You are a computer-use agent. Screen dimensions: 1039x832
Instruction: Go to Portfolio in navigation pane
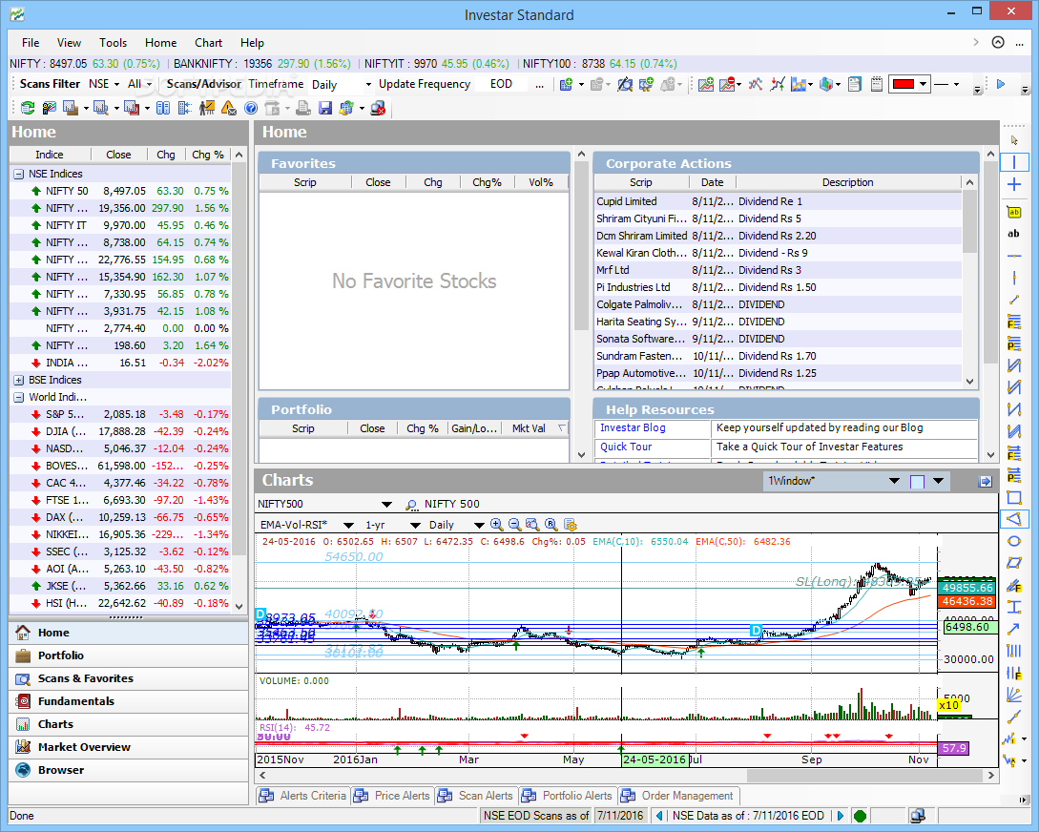pos(129,655)
